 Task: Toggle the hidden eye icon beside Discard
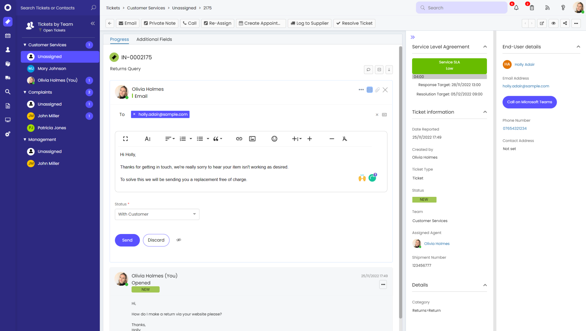point(179,240)
